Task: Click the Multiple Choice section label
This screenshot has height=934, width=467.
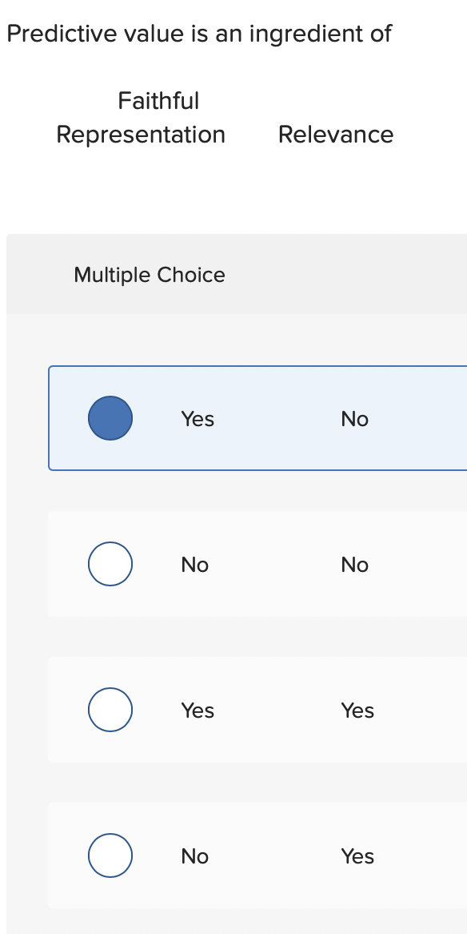Action: click(149, 275)
